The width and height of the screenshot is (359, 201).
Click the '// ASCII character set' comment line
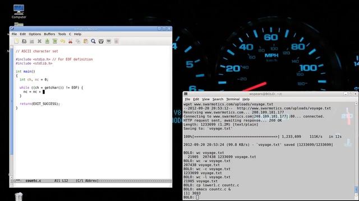coord(37,51)
